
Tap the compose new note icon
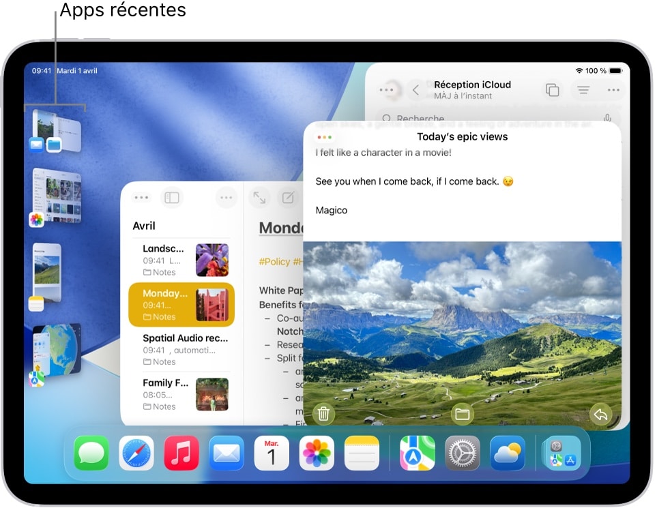click(289, 198)
